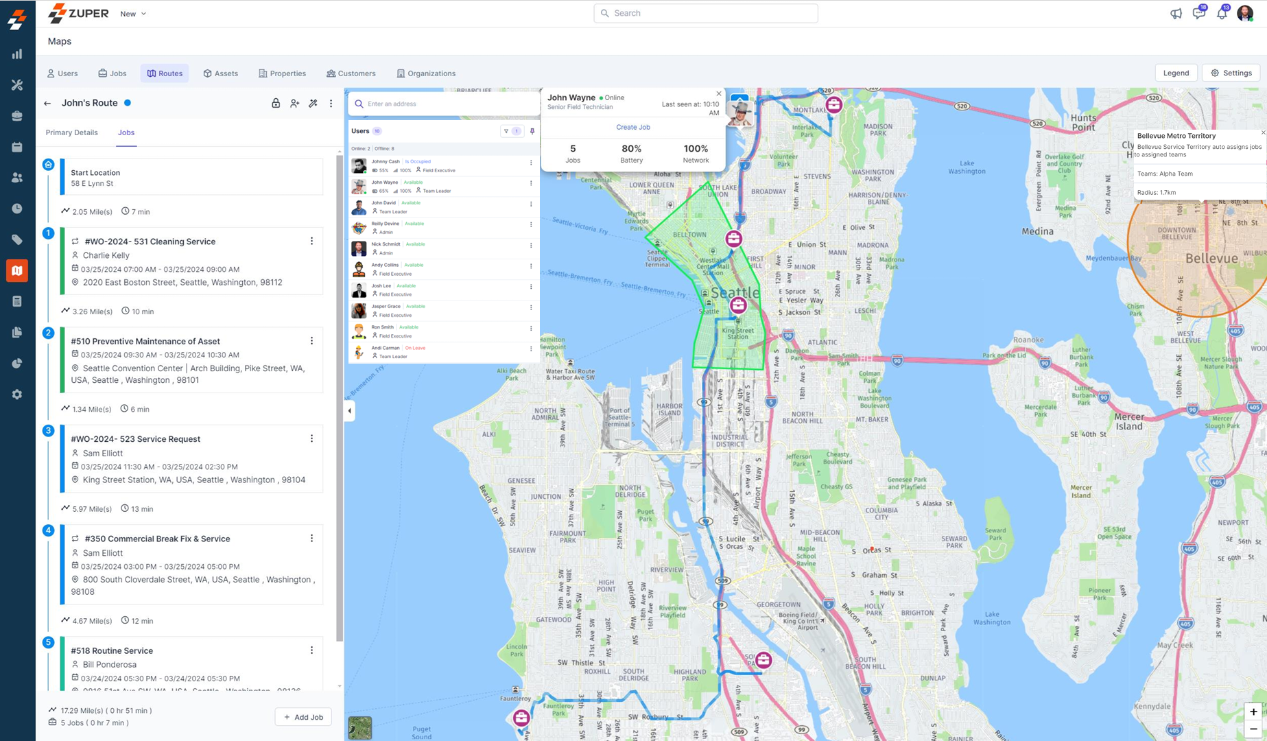
Task: Toggle the filter on the Users panel
Action: [x=506, y=131]
